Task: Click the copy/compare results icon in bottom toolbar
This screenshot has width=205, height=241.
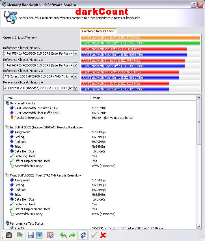Action: tap(20, 235)
